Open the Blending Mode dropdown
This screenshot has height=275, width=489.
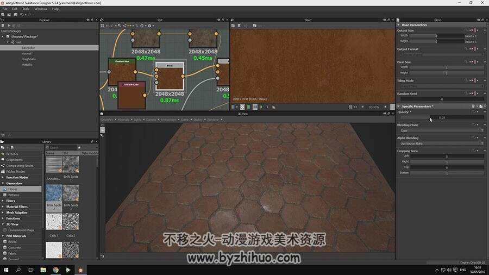coord(442,130)
